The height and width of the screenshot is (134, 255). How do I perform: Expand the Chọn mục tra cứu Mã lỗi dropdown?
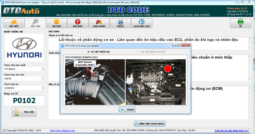pos(43,79)
